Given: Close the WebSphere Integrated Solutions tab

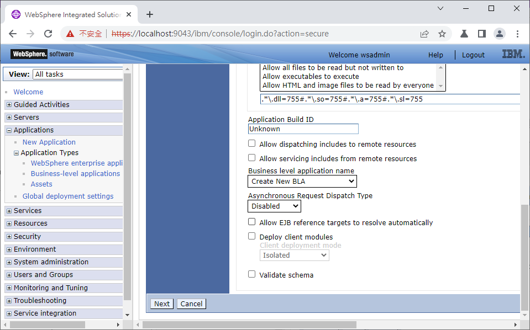Looking at the screenshot, I should (129, 14).
